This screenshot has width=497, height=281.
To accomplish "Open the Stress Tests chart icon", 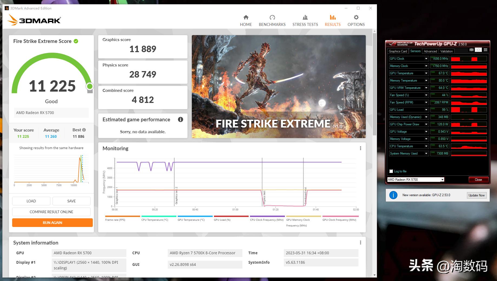I will [305, 18].
